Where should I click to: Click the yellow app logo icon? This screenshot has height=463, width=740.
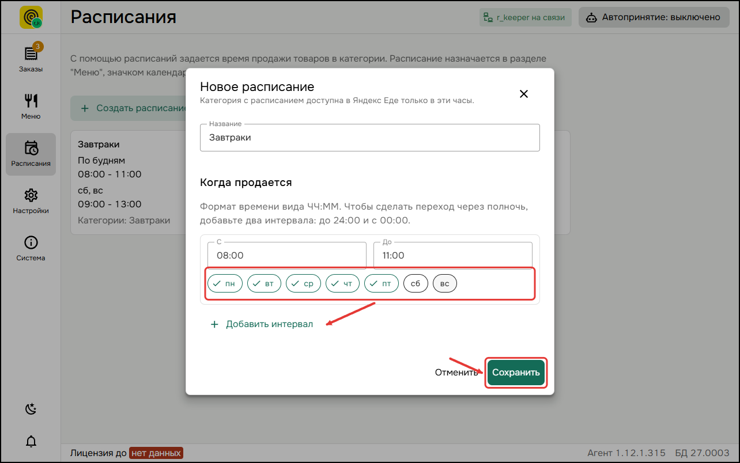[x=31, y=17]
